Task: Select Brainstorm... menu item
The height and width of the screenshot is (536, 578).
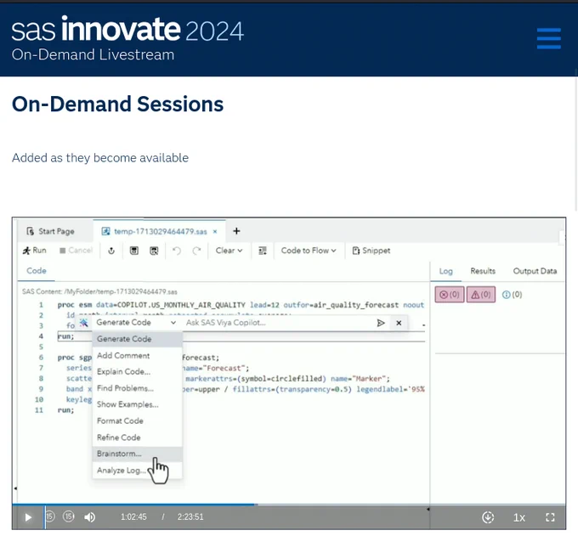Action: pos(137,454)
